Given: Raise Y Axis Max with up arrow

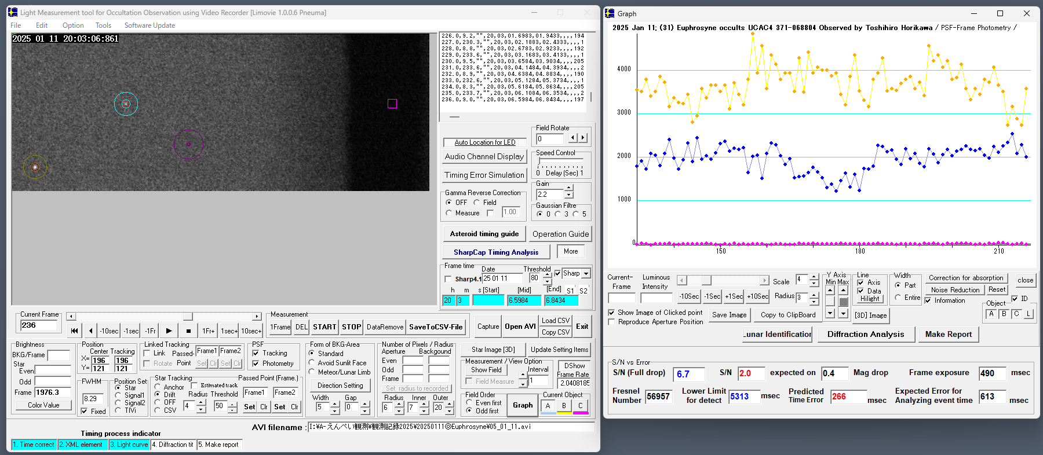Looking at the screenshot, I should (x=843, y=291).
